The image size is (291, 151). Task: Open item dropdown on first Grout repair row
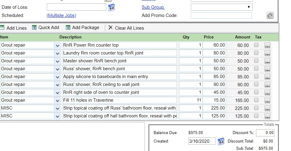click(58, 45)
